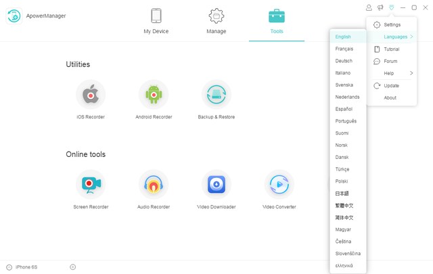Open the Forum menu entry
This screenshot has width=433, height=274.
(x=390, y=62)
